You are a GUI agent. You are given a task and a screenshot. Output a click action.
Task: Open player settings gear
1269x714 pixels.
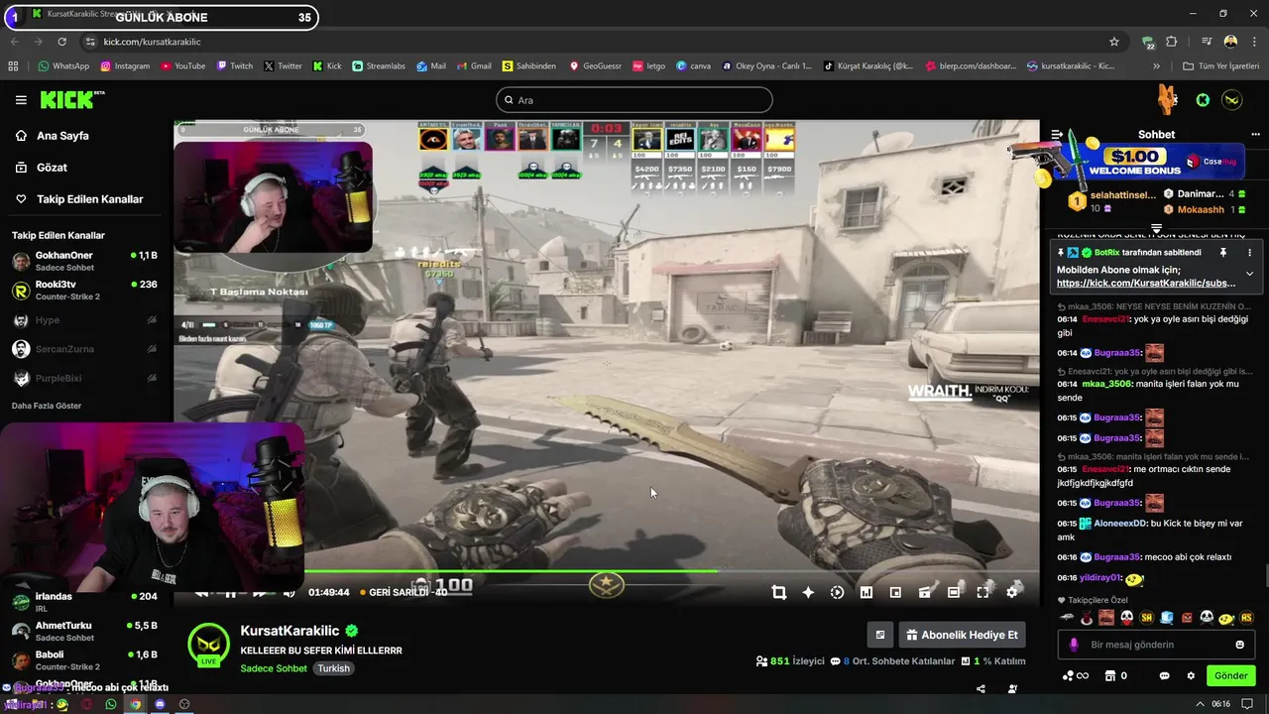(1012, 592)
